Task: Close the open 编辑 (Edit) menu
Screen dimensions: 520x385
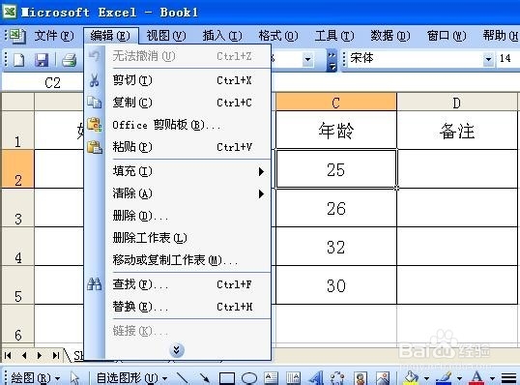Action: 110,36
